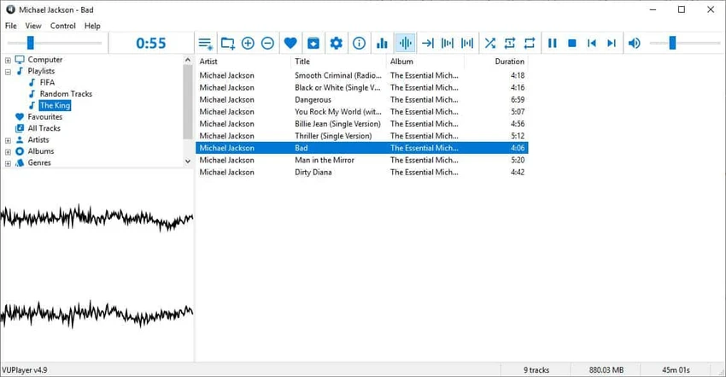726x377 pixels.
Task: Select the Billie Jean track
Action: pos(362,124)
